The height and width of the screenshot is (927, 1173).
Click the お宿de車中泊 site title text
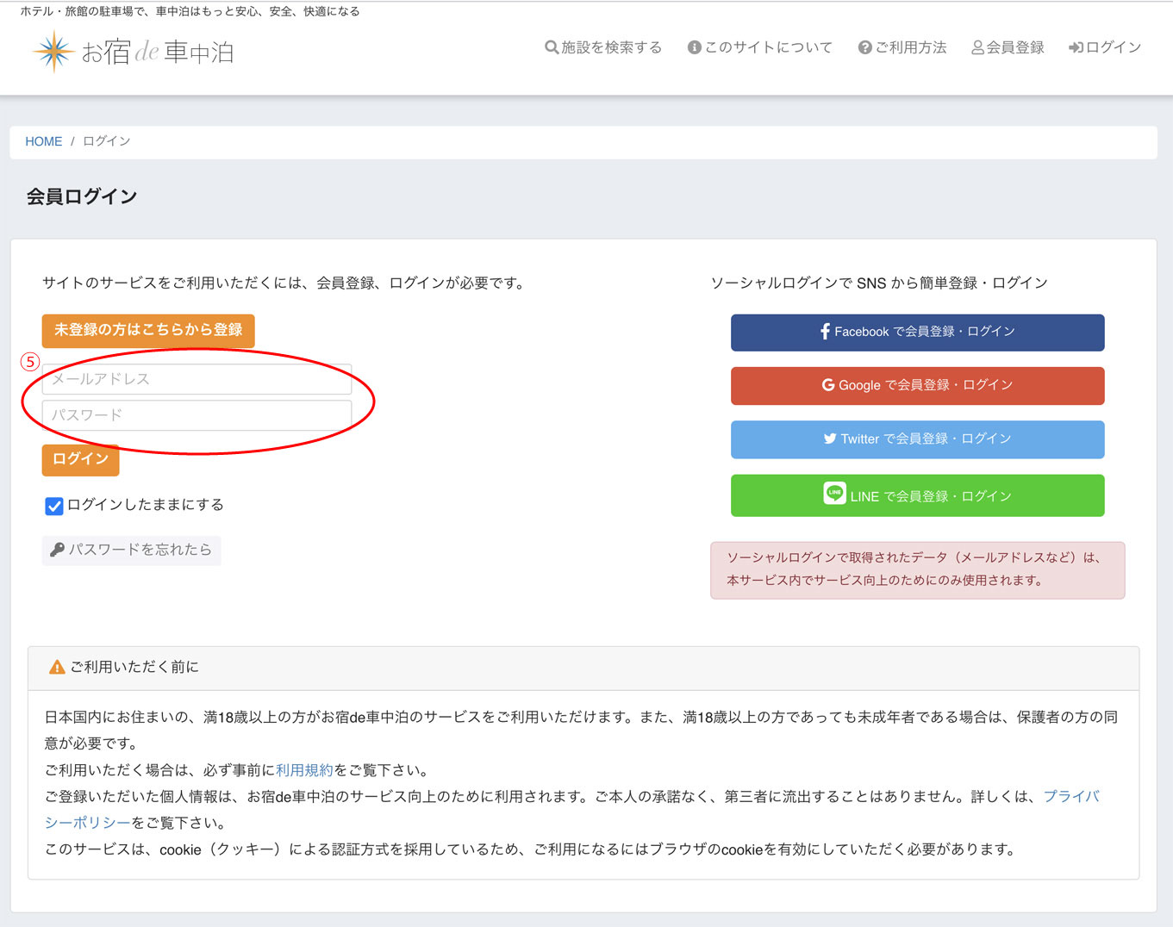coord(158,53)
